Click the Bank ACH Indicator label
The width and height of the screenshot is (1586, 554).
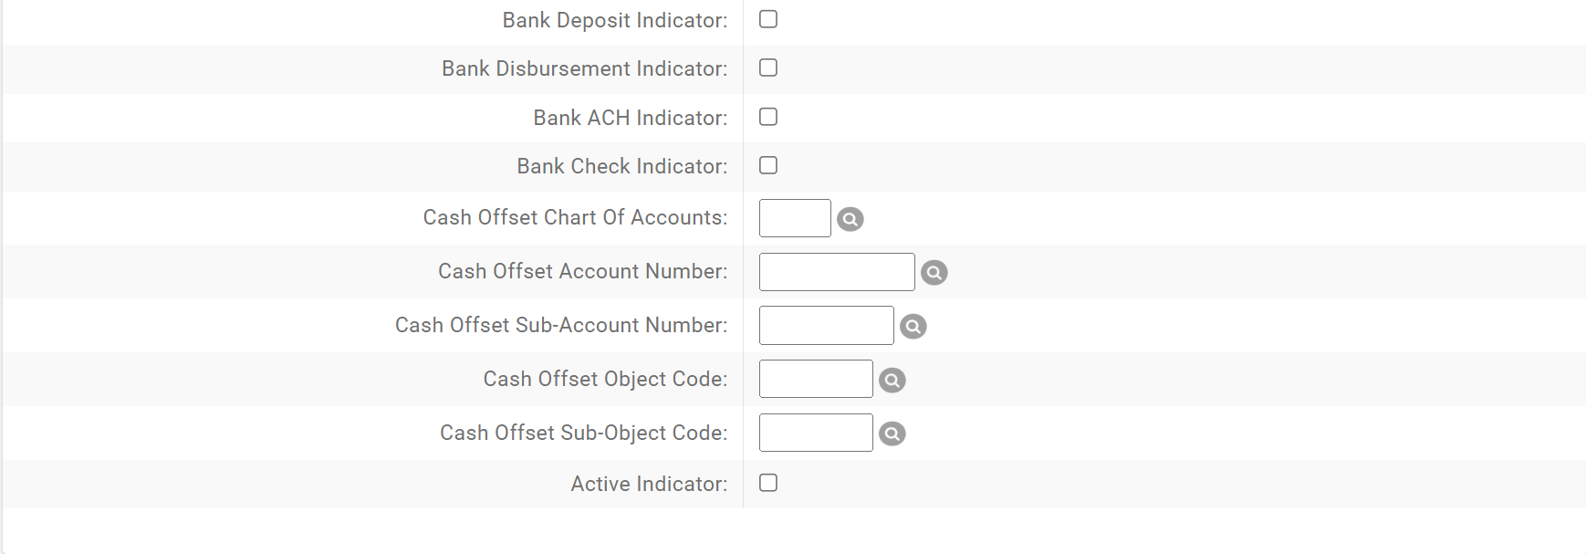pyautogui.click(x=630, y=117)
